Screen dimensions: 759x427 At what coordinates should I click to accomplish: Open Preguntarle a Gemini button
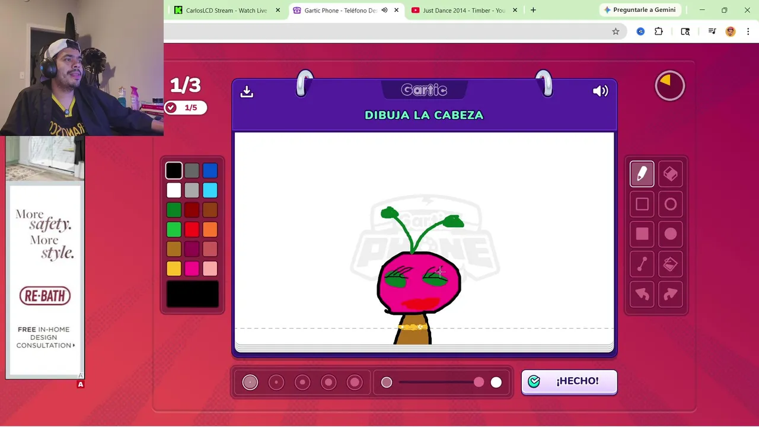pyautogui.click(x=639, y=10)
